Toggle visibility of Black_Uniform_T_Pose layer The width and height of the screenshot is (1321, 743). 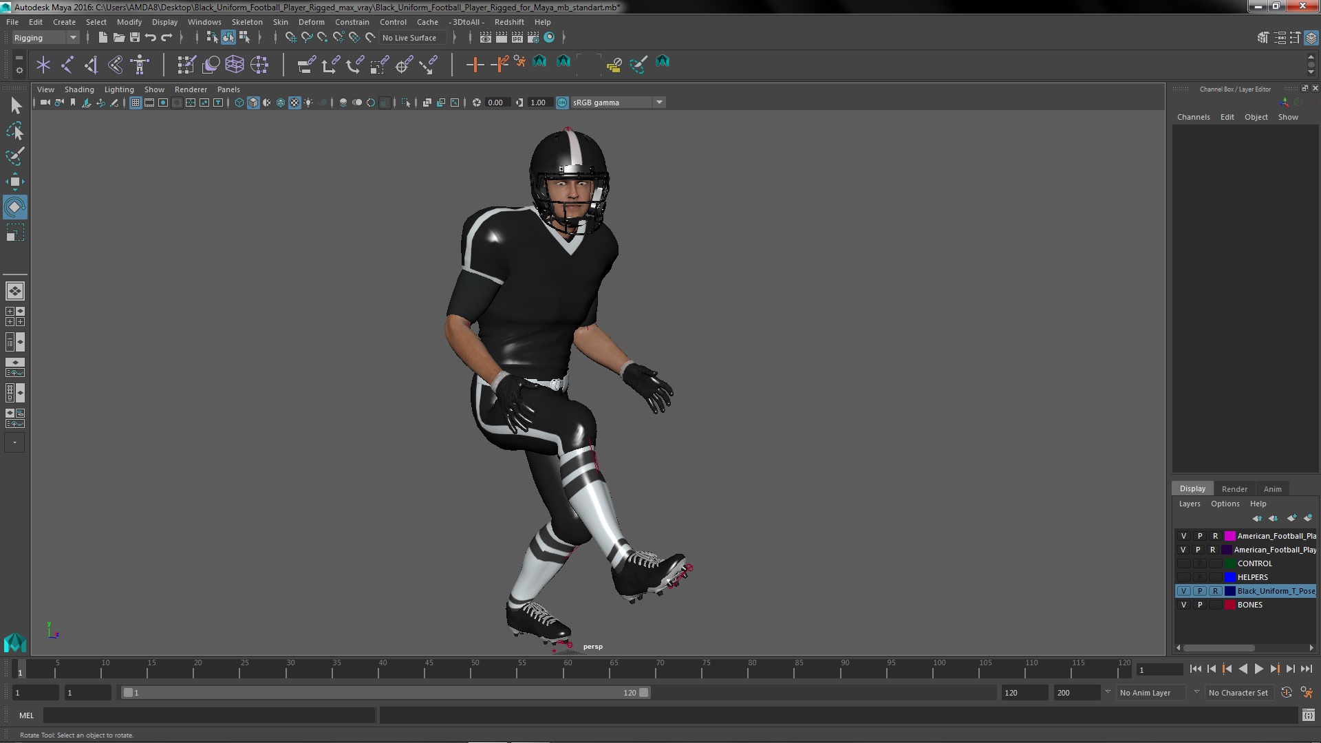coord(1183,591)
